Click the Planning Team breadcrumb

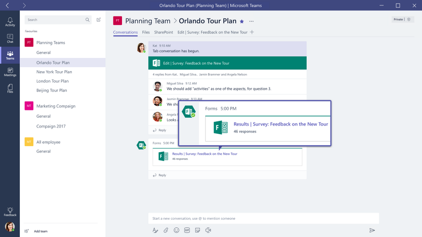(148, 21)
